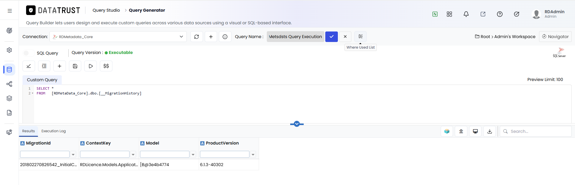Open the report file icon in the left sidebar
Screen dimensions: 575x185
point(9,113)
